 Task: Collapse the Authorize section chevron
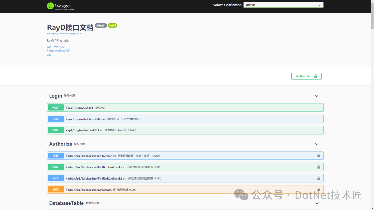pos(317,144)
